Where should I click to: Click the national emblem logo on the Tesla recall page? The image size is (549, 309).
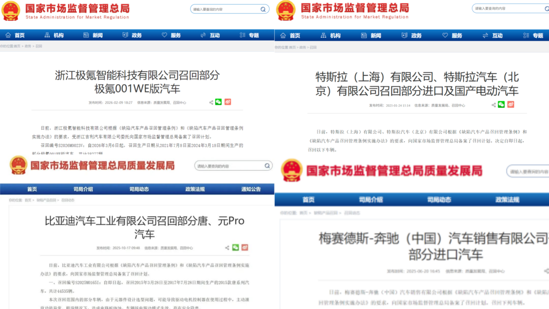click(x=286, y=10)
